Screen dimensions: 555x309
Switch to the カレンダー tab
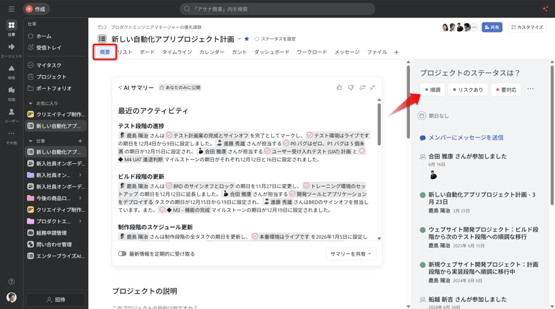[212, 52]
